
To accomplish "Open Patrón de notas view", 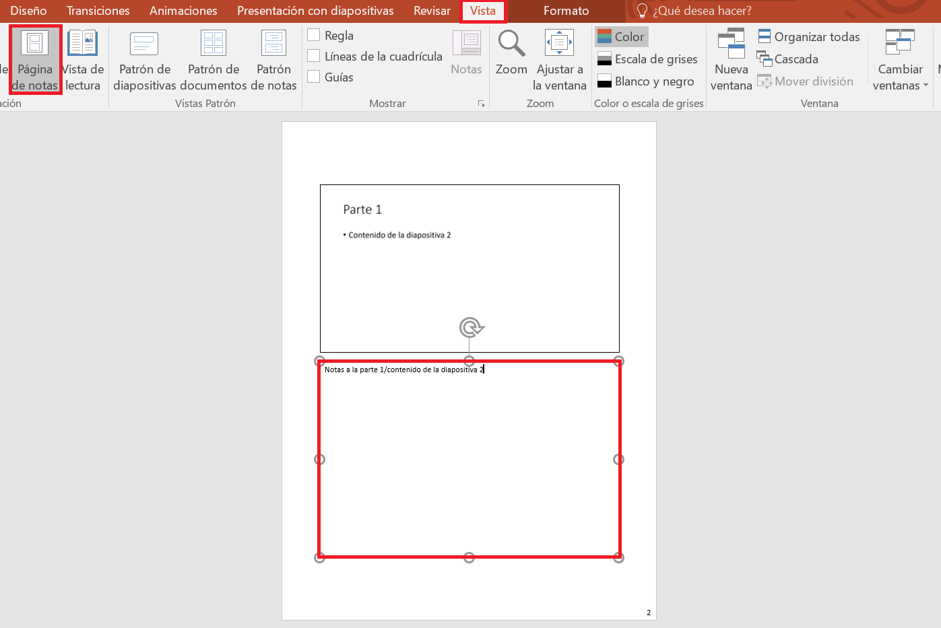I will pos(273,60).
